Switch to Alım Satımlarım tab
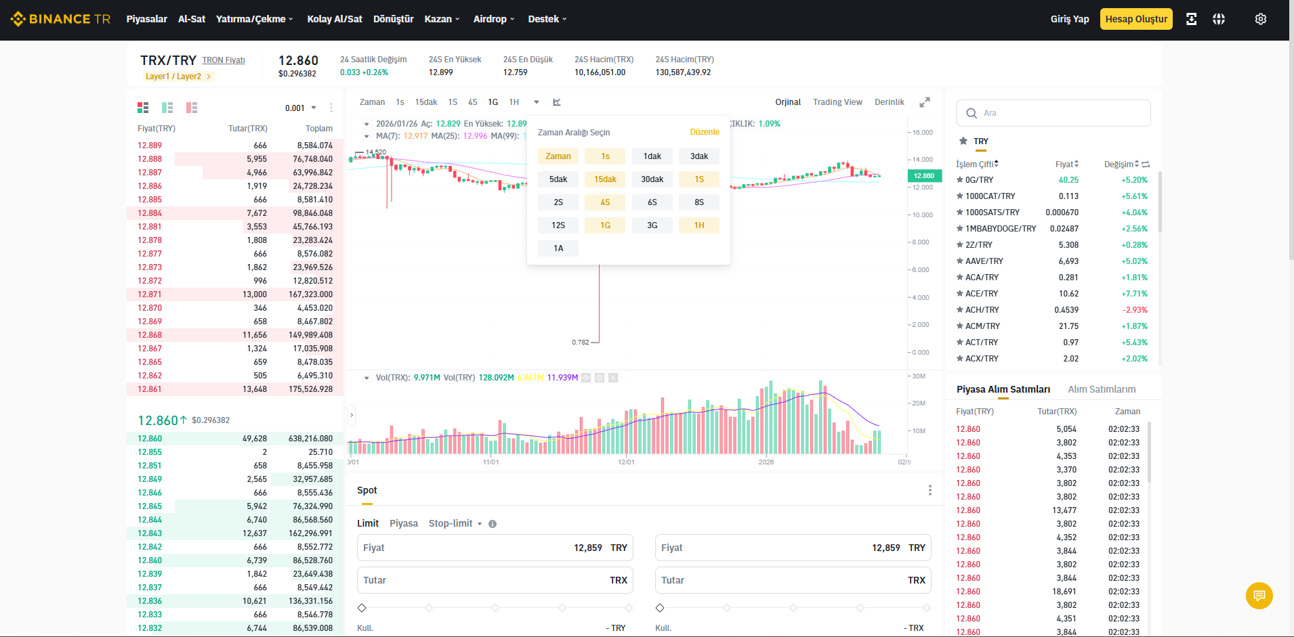The height and width of the screenshot is (637, 1294). pos(1102,389)
